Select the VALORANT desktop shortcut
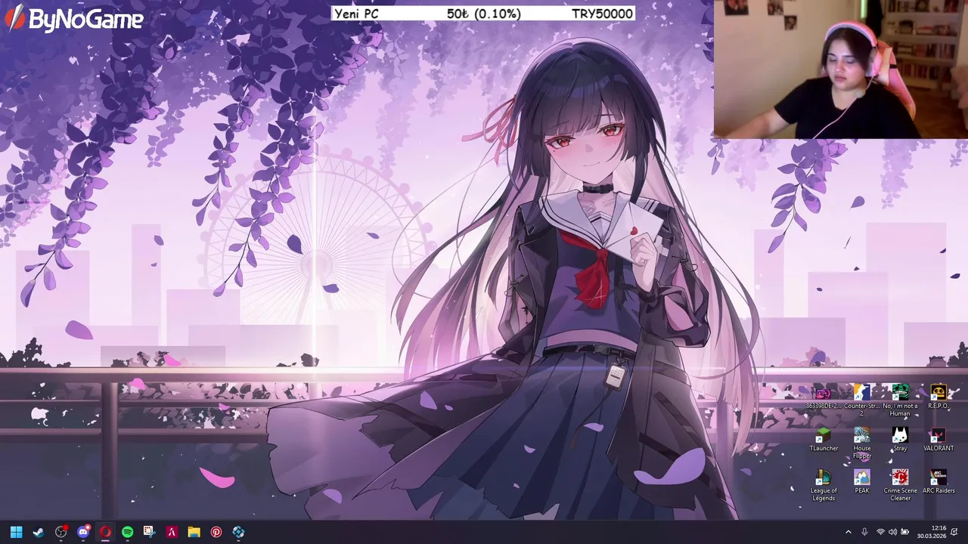968x544 pixels. pyautogui.click(x=939, y=440)
